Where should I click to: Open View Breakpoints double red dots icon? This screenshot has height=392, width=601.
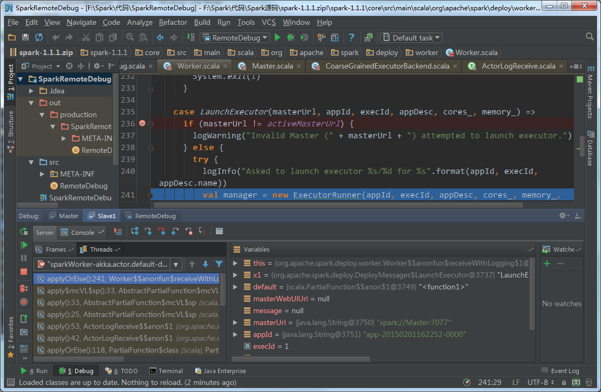pos(24,288)
